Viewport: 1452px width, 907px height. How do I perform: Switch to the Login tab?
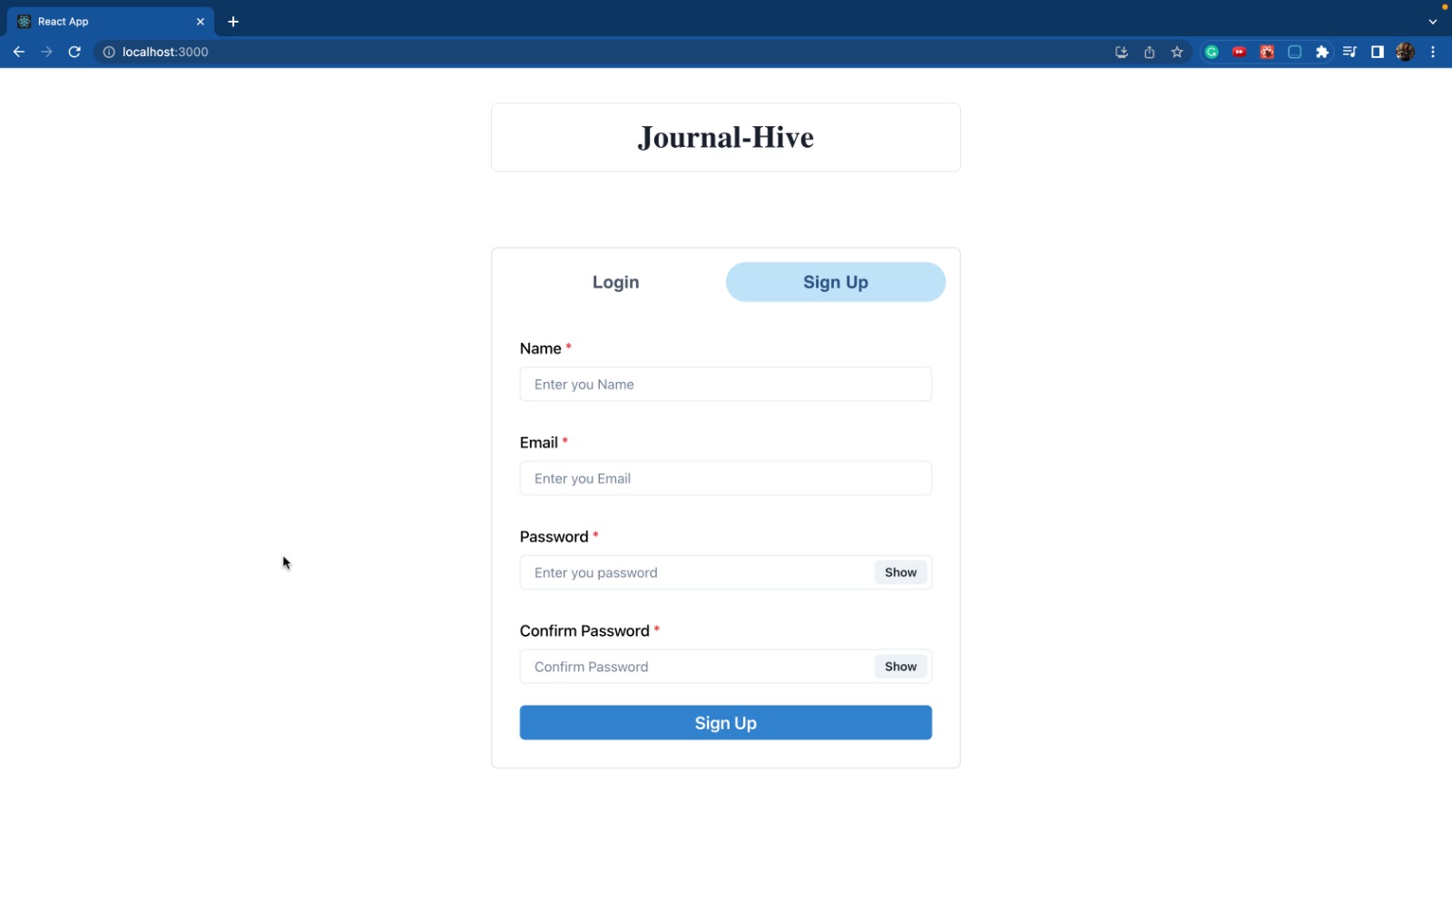point(615,282)
